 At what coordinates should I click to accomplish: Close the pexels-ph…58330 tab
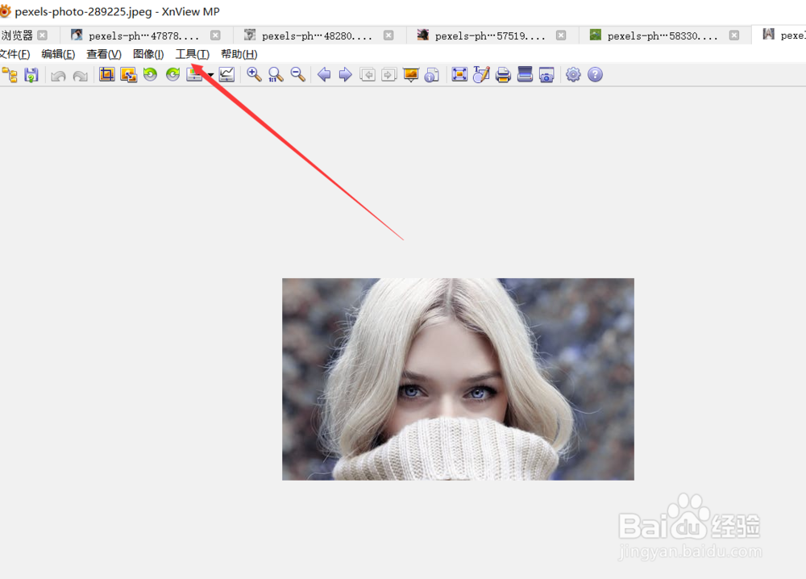click(734, 35)
